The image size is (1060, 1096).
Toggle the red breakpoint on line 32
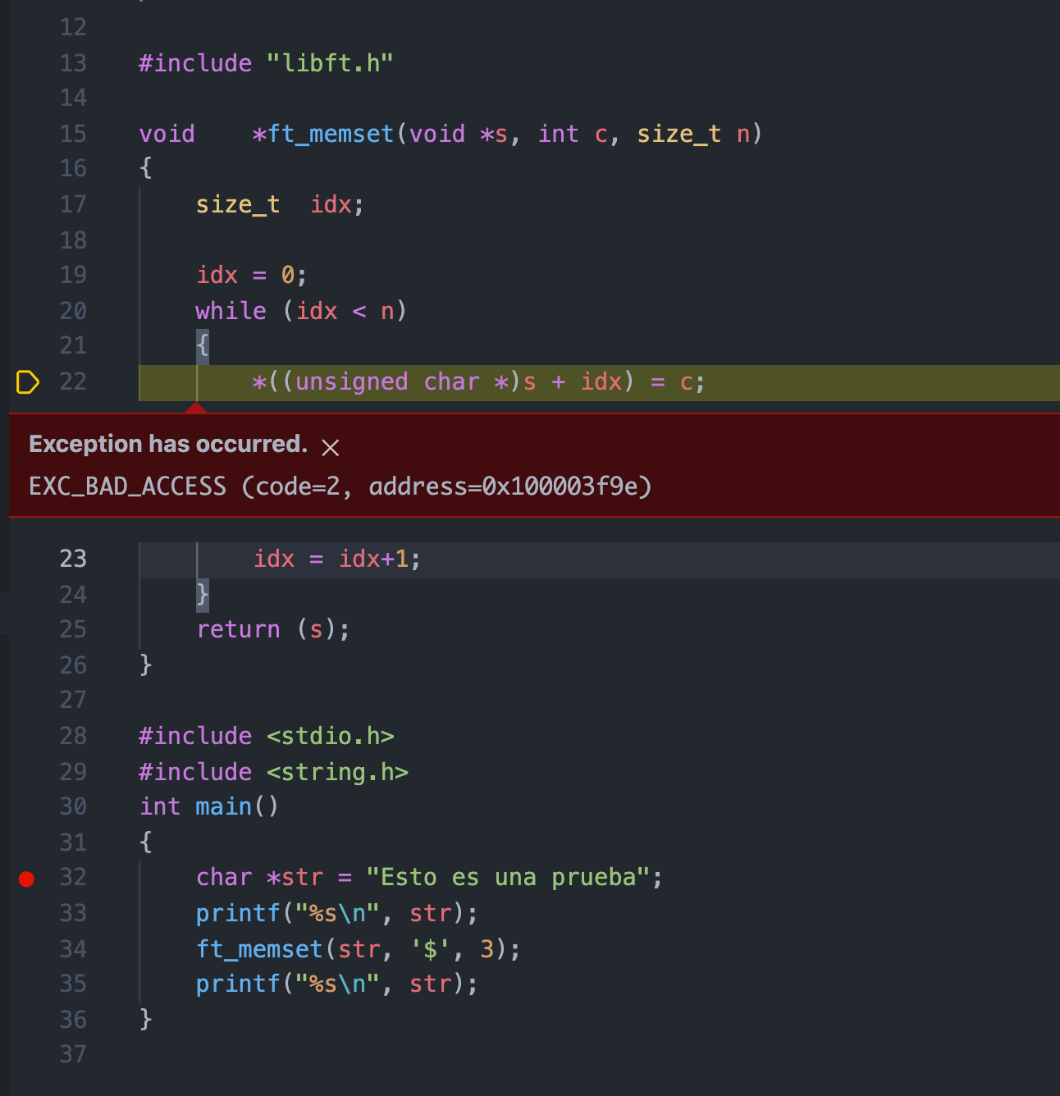click(x=26, y=879)
